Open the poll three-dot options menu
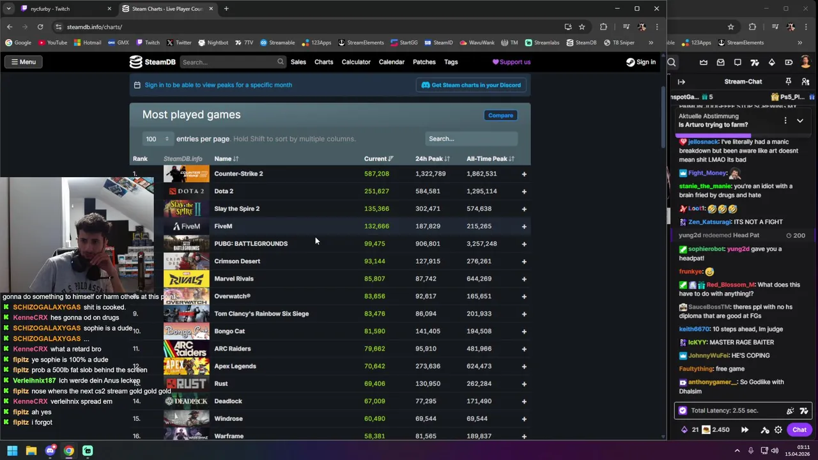The height and width of the screenshot is (460, 818). click(x=785, y=120)
